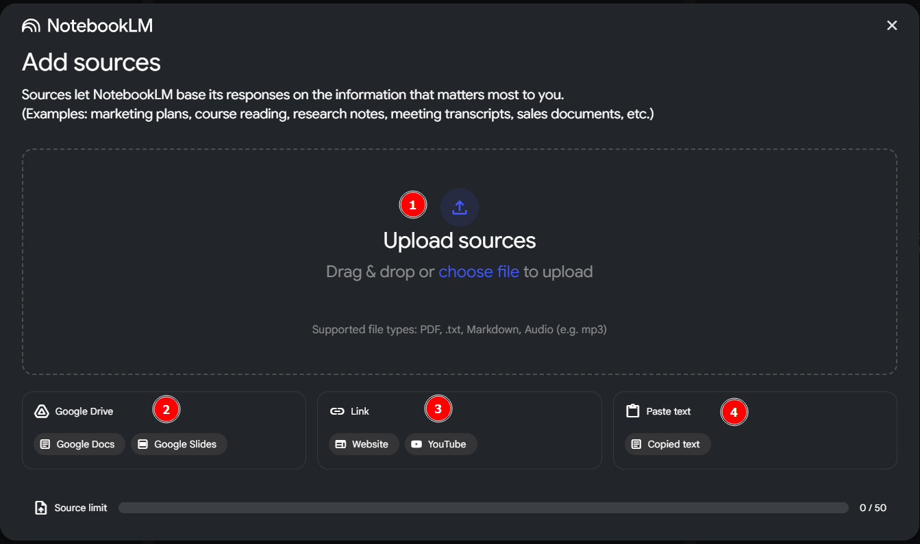Click the Paste text clipboard icon

pos(633,411)
